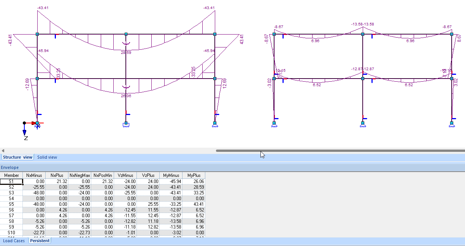Select the right base support of the right frame
Viewport: 465px width, 246px height.
tap(452, 124)
